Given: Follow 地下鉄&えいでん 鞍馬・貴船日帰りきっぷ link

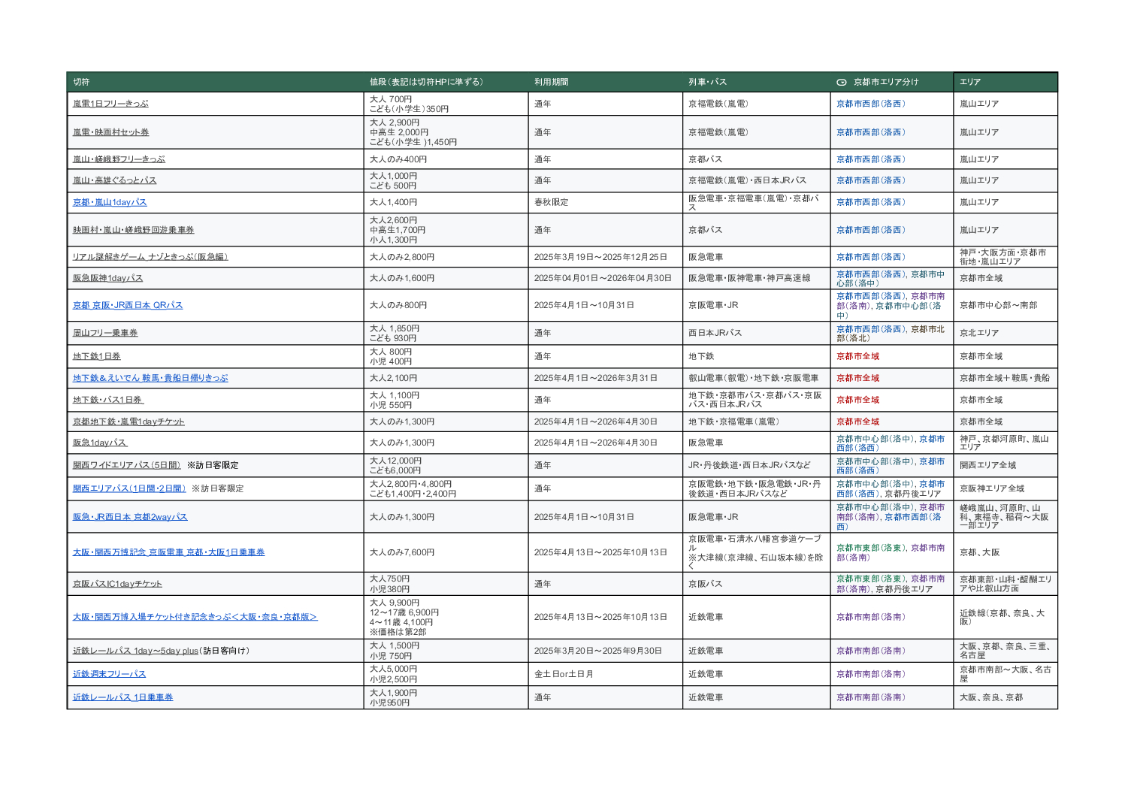Looking at the screenshot, I should coord(150,378).
